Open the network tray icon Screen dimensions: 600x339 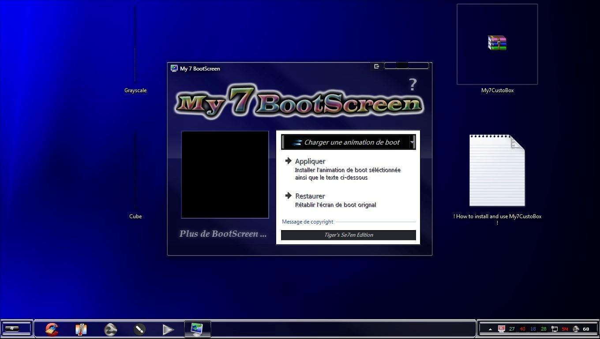click(x=555, y=329)
